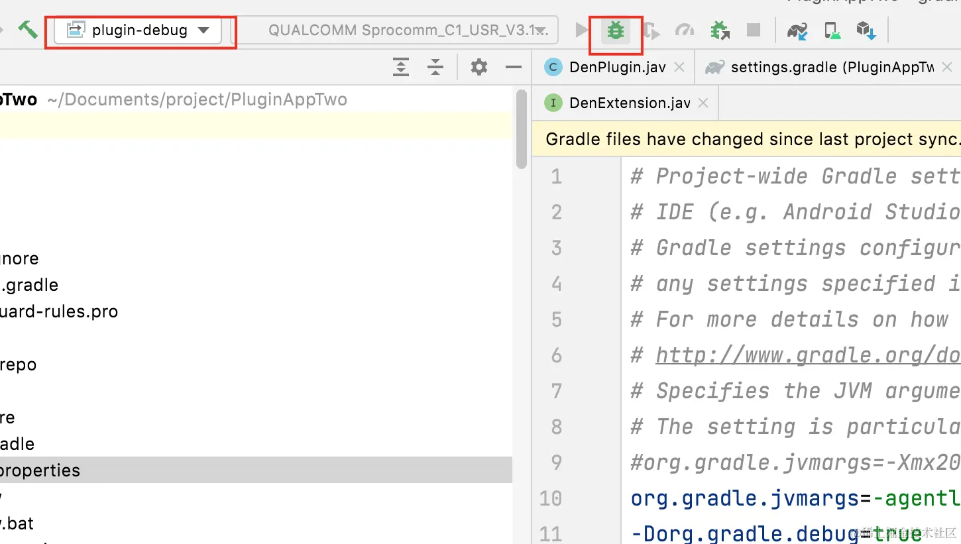Viewport: 961px width, 544px height.
Task: Open the SDK Manager icon
Action: click(x=866, y=30)
